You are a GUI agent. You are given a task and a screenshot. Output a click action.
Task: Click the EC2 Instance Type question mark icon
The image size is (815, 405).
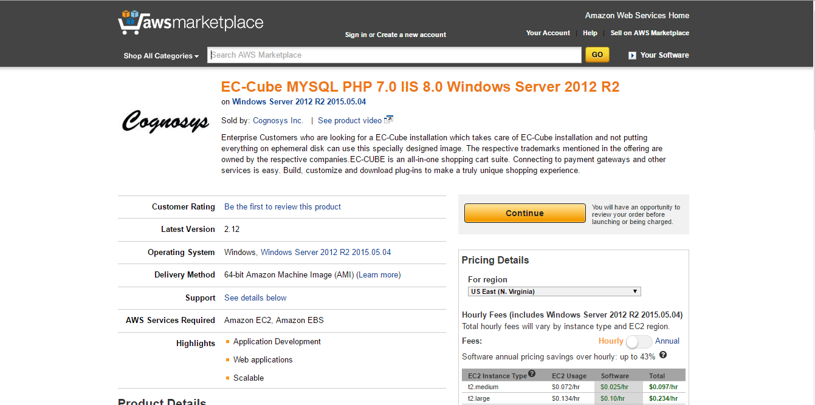point(532,374)
